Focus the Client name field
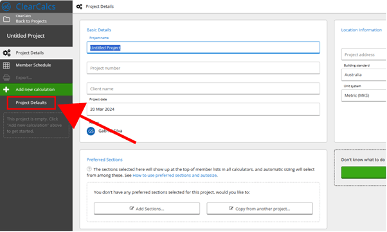Screen dimensions: 387x232 click(x=203, y=88)
